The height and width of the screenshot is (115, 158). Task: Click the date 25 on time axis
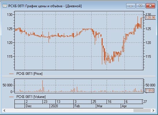[94, 102]
